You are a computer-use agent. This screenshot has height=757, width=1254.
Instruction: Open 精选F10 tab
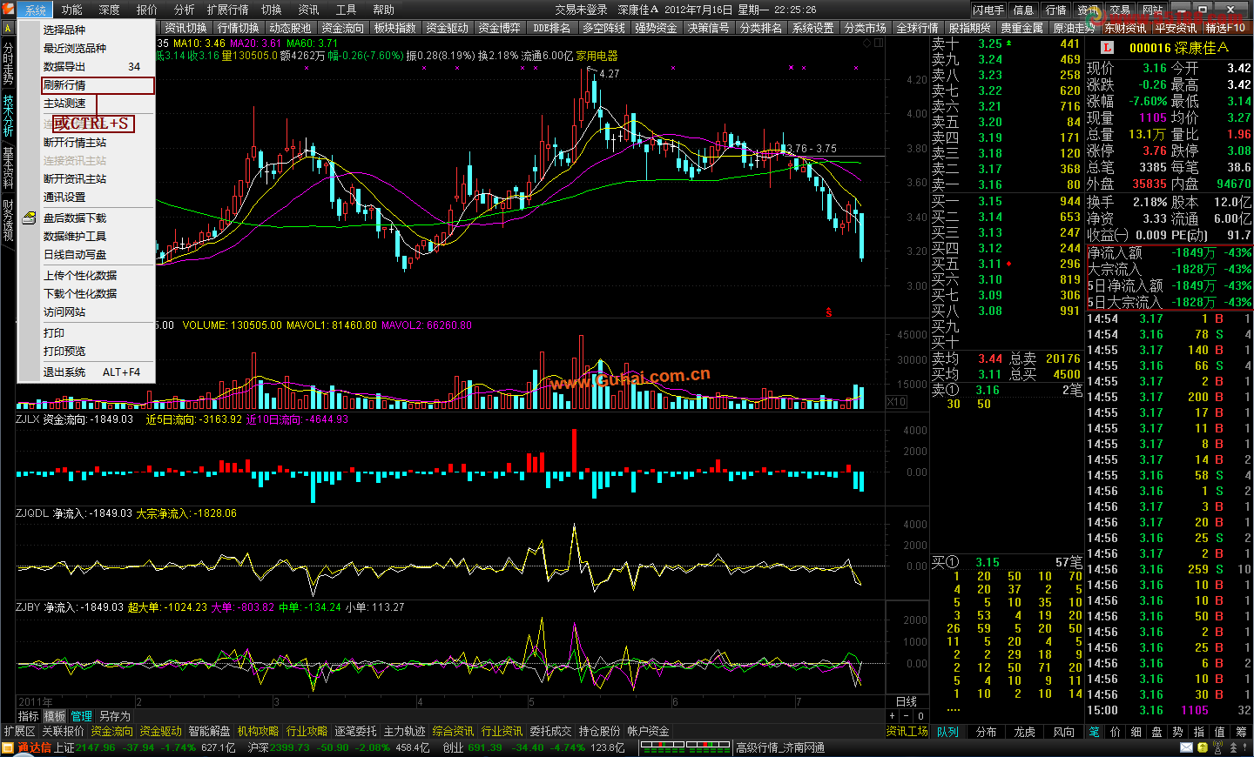1225,28
